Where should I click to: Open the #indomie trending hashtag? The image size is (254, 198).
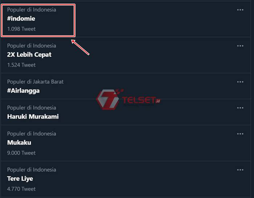pyautogui.click(x=21, y=19)
